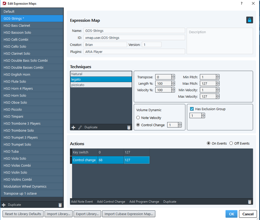Select HSO Timpani expression map
Viewport: 260px width, 220px height.
pyautogui.click(x=32, y=116)
